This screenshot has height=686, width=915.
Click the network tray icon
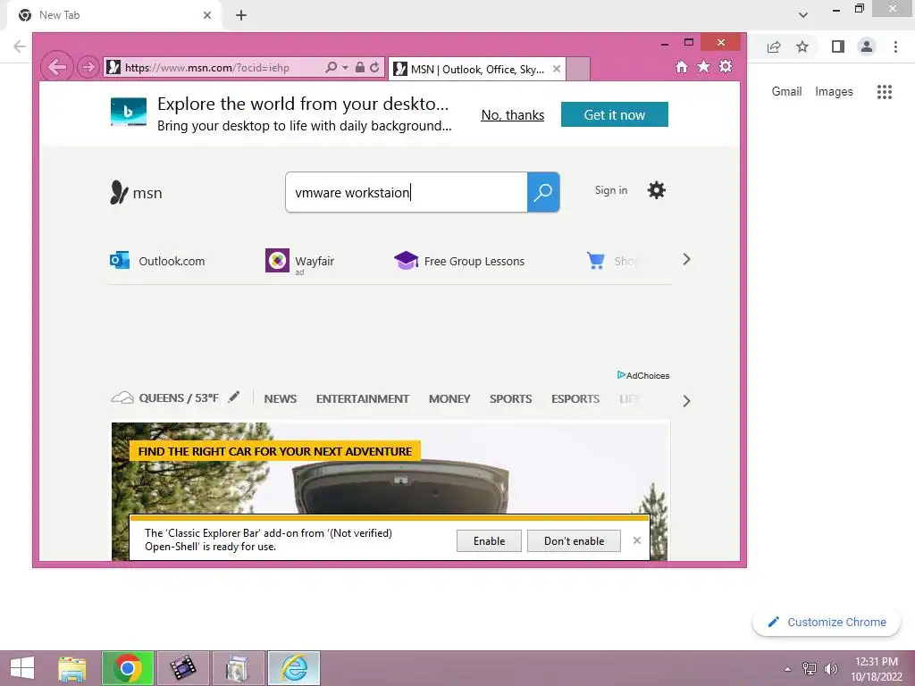click(x=810, y=668)
